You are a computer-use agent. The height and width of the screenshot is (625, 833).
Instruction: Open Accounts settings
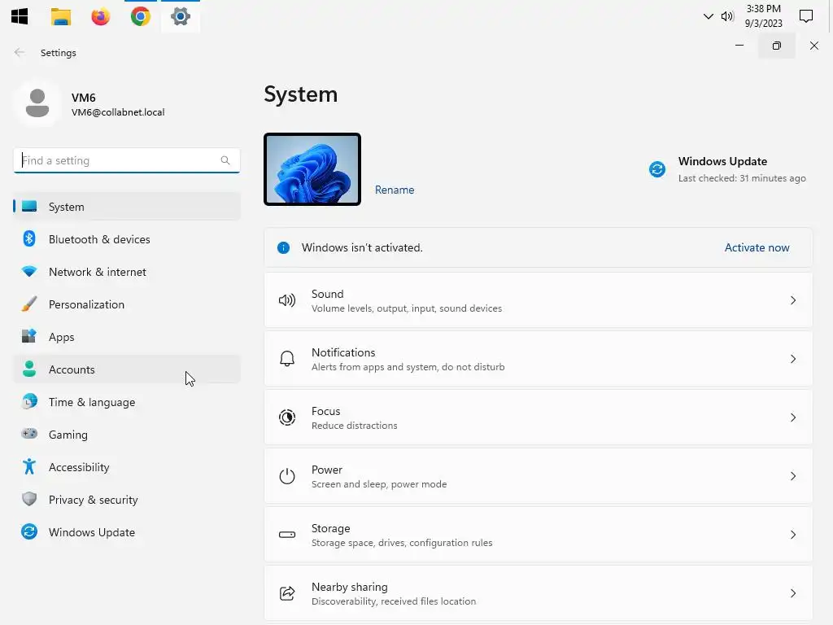click(126, 369)
